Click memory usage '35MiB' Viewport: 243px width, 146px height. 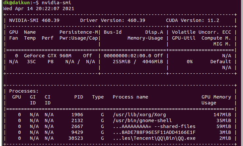click(224, 120)
